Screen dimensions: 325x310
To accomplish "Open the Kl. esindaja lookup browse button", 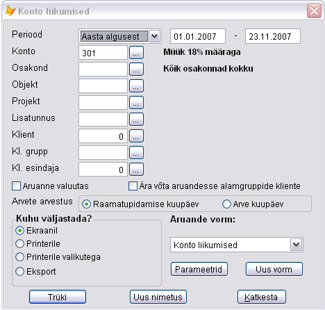I will click(136, 169).
